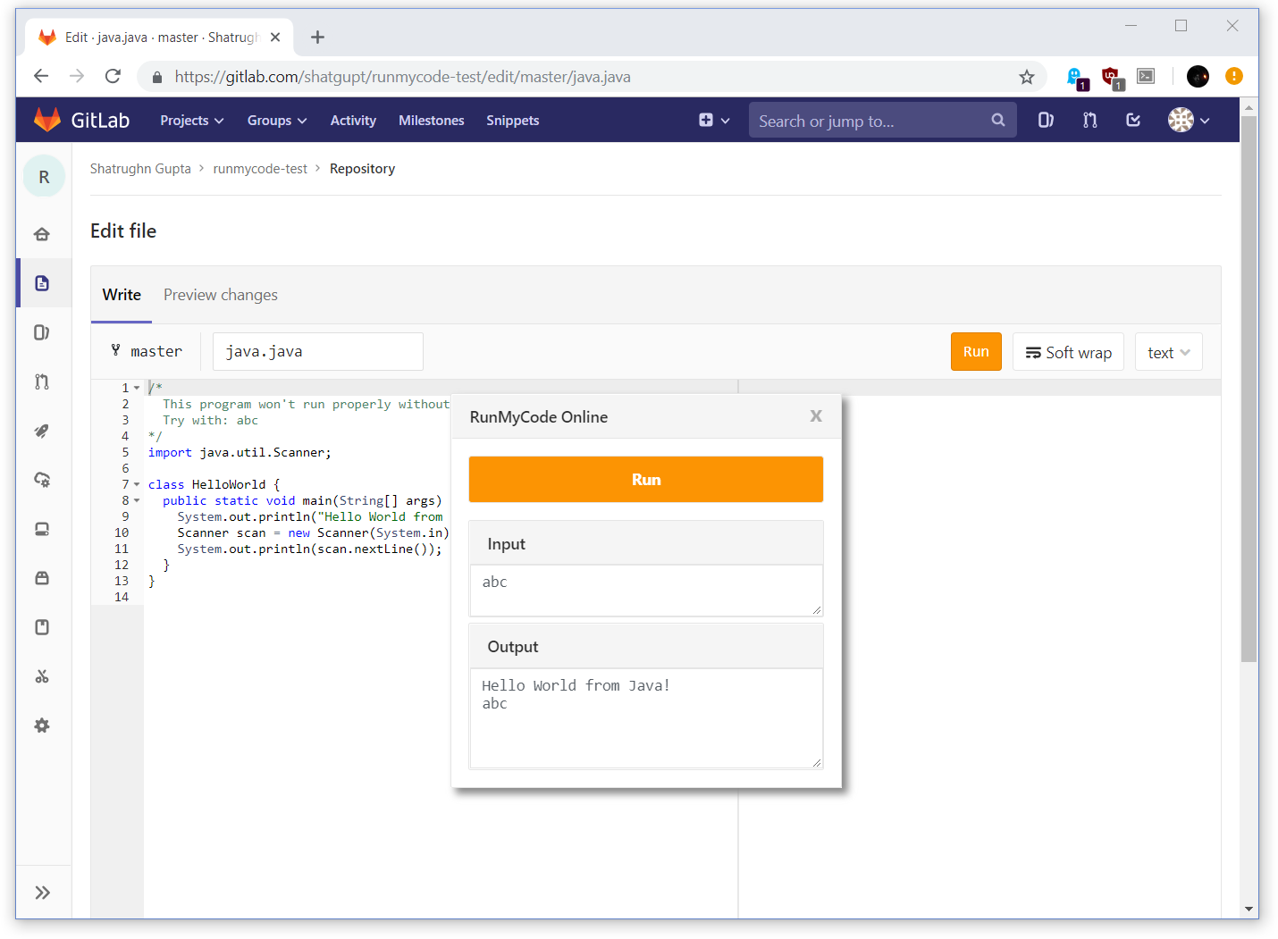Image resolution: width=1278 pixels, height=939 pixels.
Task: Open Merge Requests icon in left sidebar
Action: pyautogui.click(x=42, y=381)
